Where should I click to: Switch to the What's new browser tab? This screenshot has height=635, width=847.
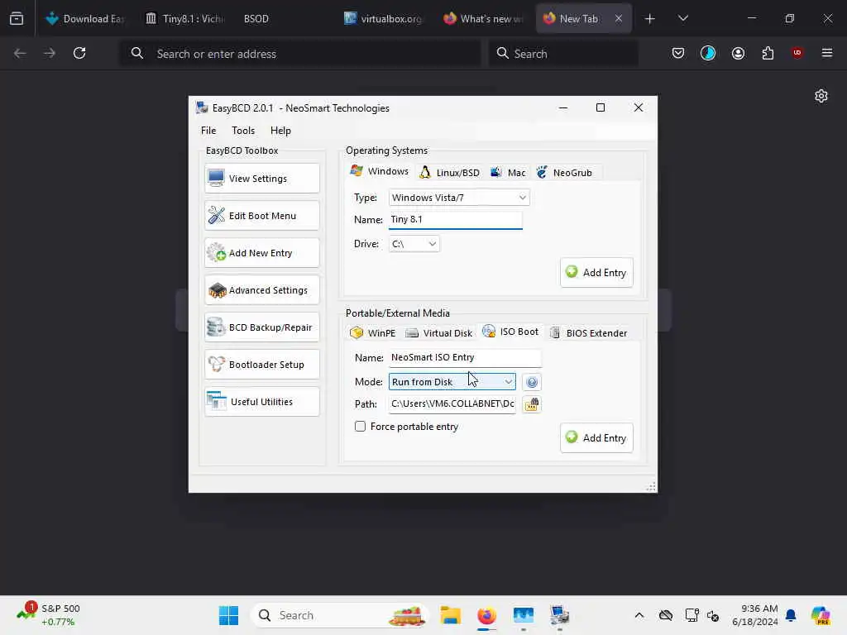click(483, 19)
